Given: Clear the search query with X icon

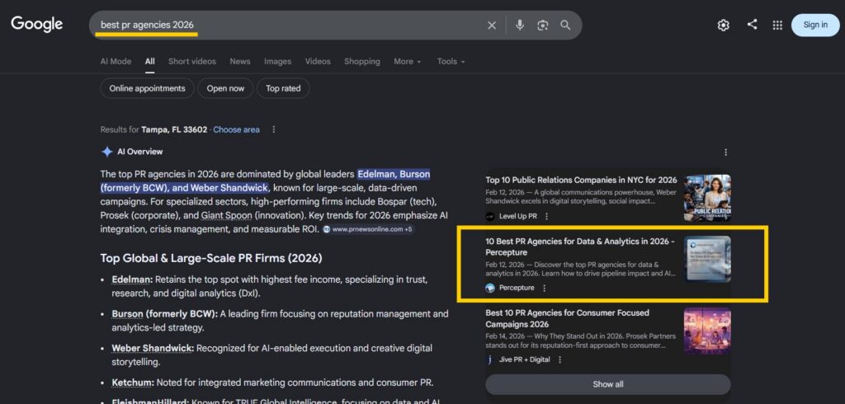Looking at the screenshot, I should 492,26.
